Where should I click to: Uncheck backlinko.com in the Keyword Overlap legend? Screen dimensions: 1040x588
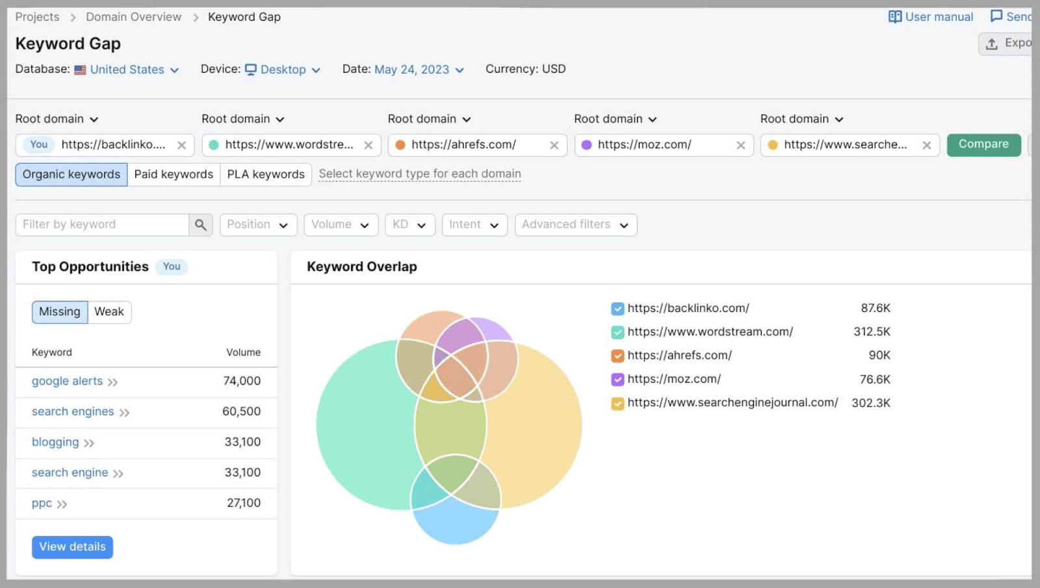click(x=616, y=308)
